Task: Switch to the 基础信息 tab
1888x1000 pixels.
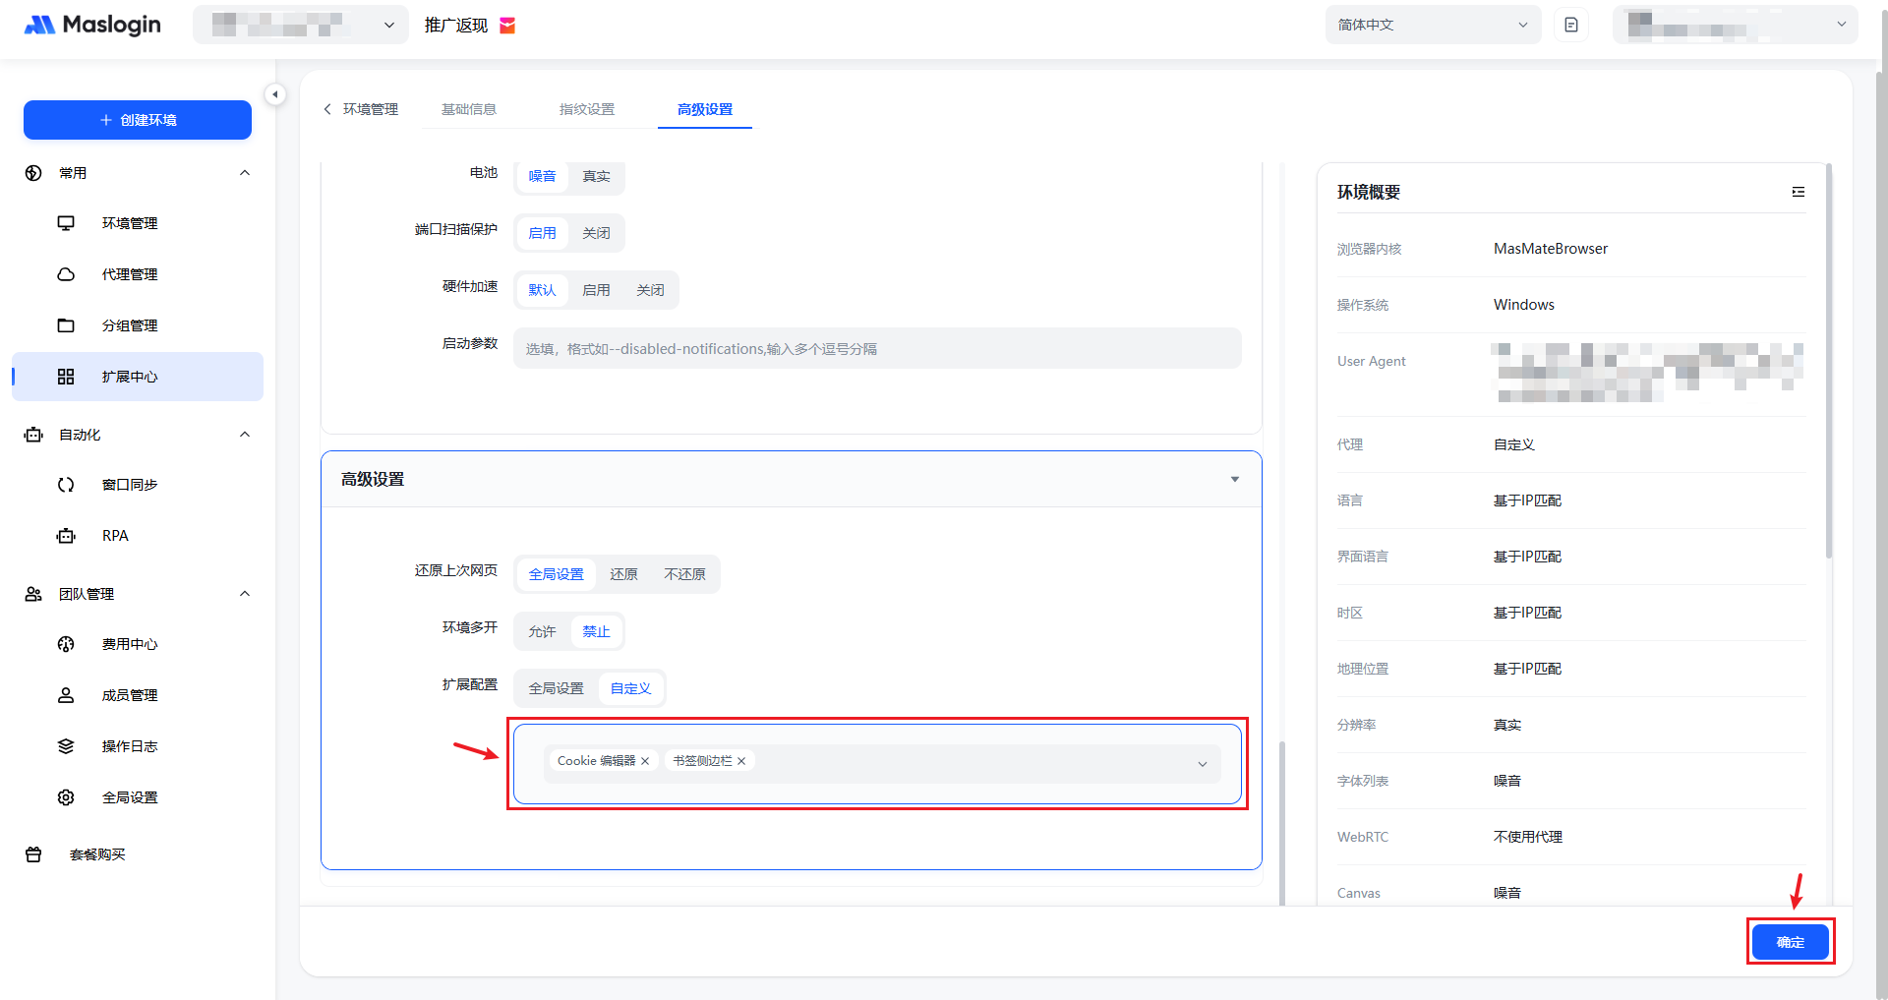Action: click(x=469, y=109)
